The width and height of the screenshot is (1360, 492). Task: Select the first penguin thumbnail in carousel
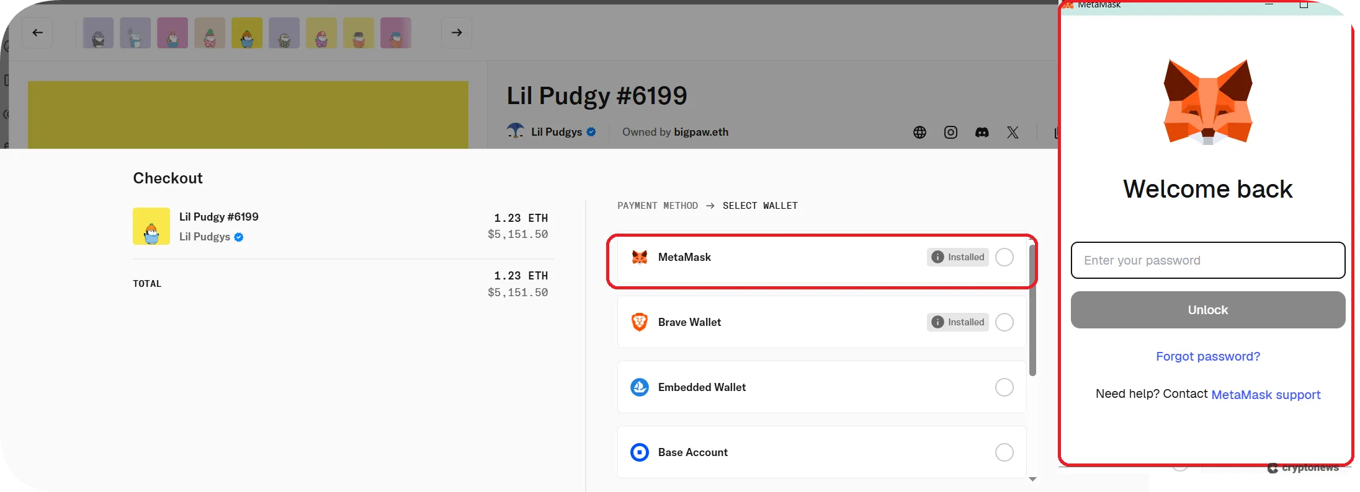(98, 33)
